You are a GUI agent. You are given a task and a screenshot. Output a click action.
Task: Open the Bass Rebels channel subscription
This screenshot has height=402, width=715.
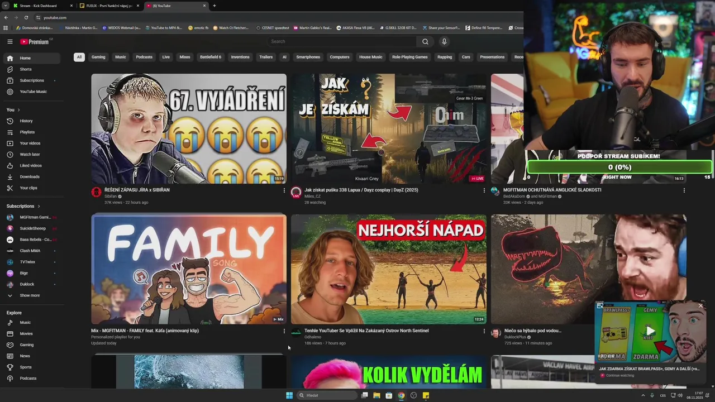[x=31, y=240]
